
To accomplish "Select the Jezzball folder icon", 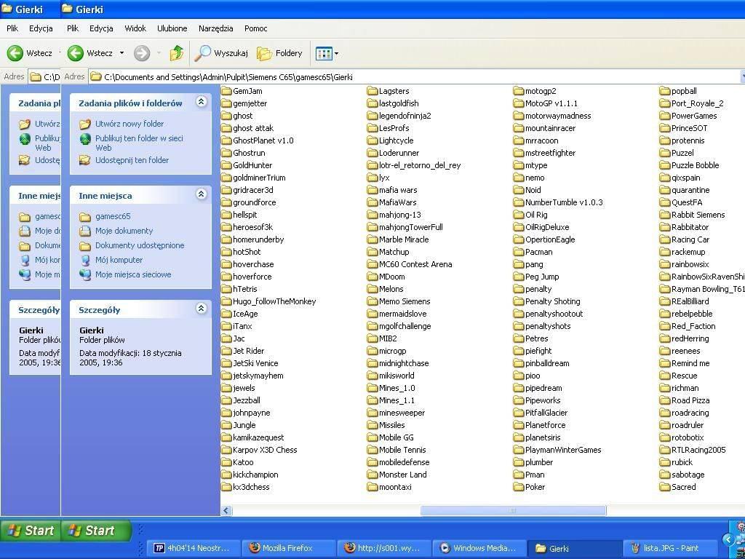I will coord(226,400).
